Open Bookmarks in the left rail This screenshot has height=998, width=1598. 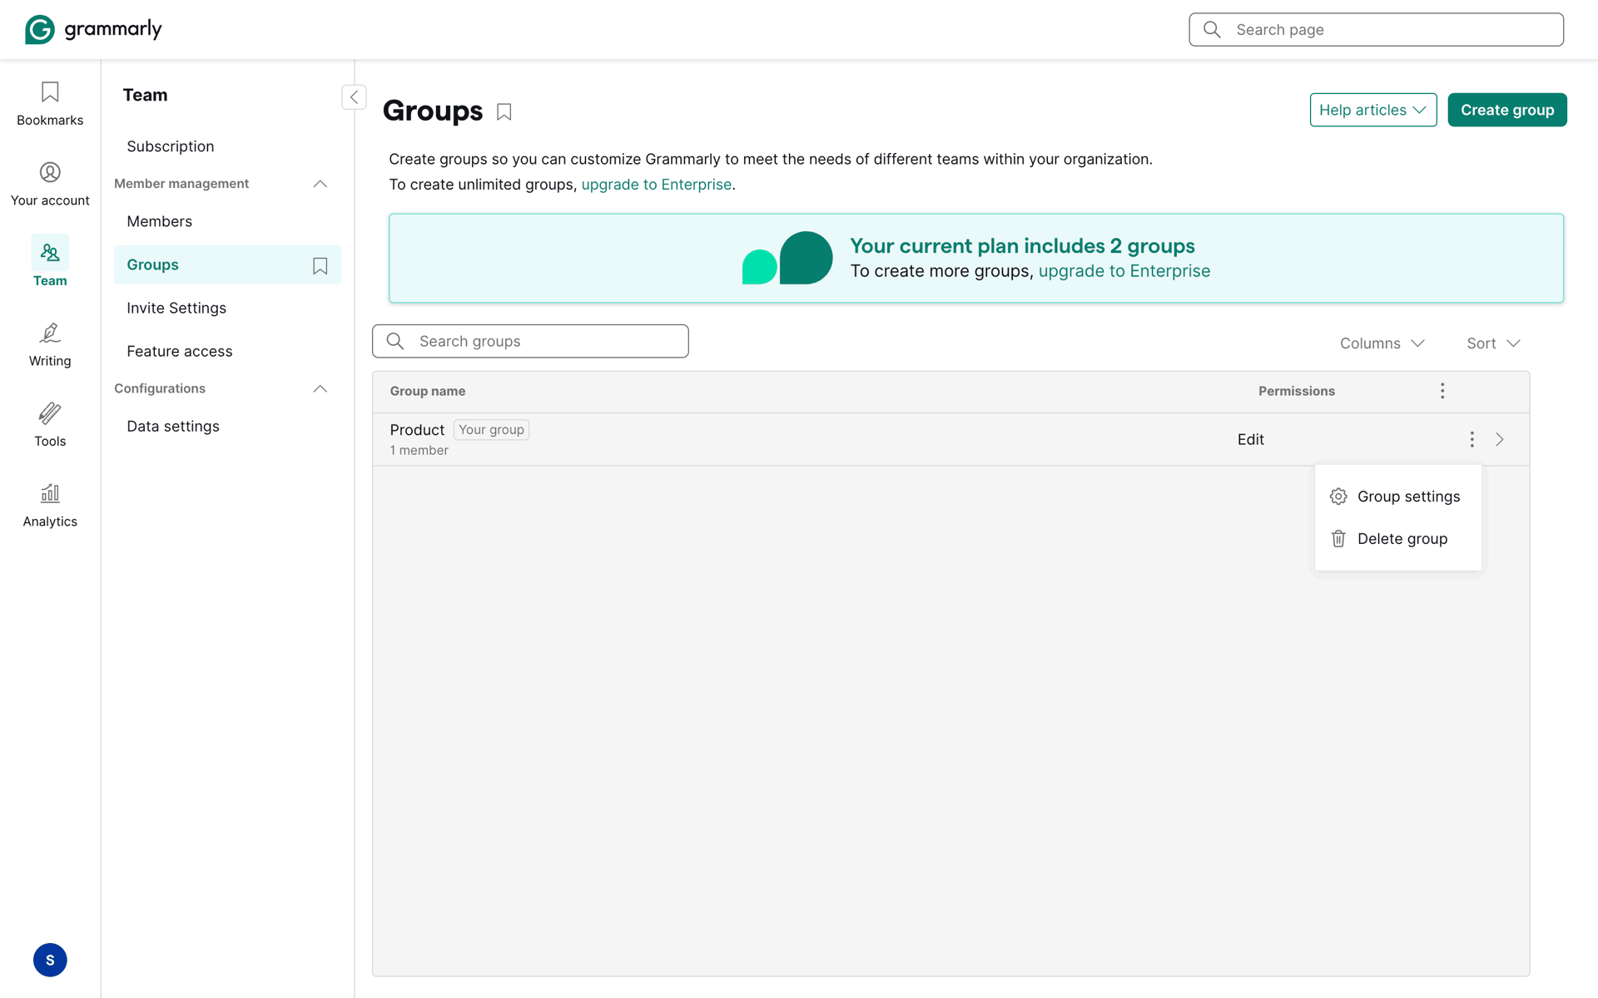tap(50, 104)
